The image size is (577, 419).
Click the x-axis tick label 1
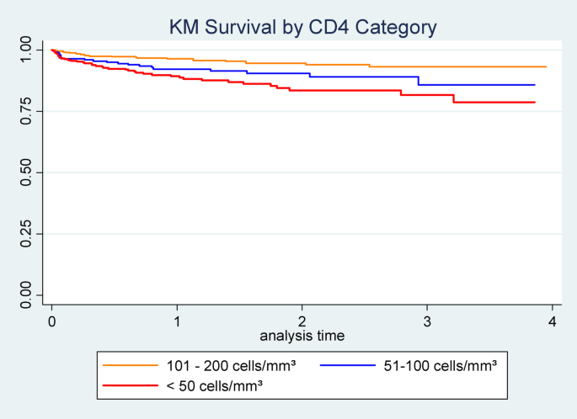click(x=177, y=321)
